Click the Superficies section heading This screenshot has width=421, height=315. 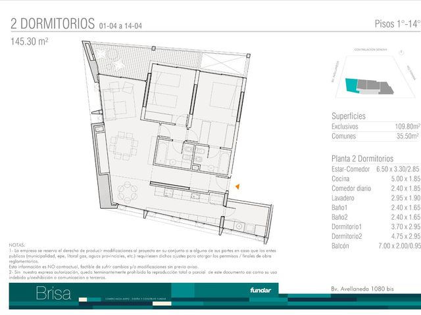click(x=349, y=116)
